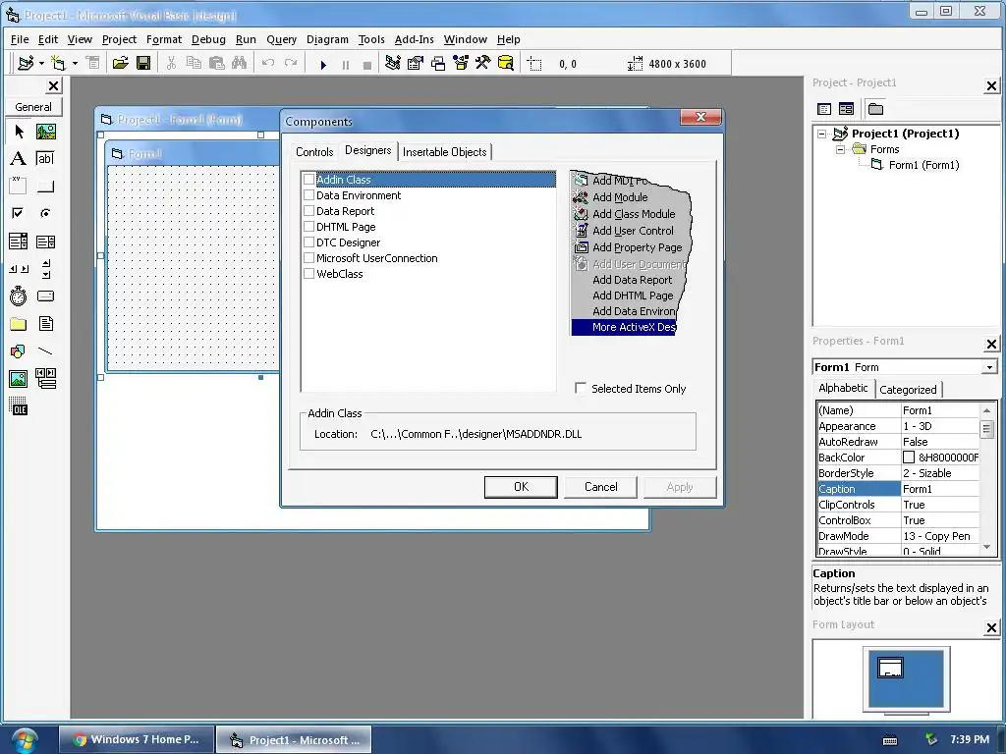Select the Shape tool in toolbox
1006x754 pixels.
tap(19, 351)
